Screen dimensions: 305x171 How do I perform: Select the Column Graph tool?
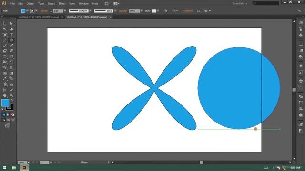point(11,85)
